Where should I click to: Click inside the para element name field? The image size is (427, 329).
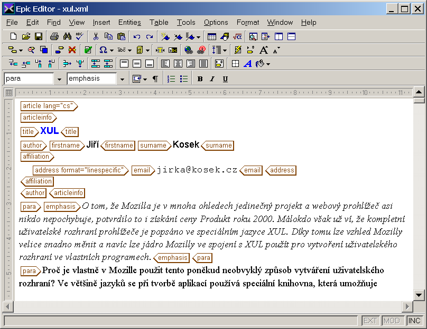coord(29,79)
